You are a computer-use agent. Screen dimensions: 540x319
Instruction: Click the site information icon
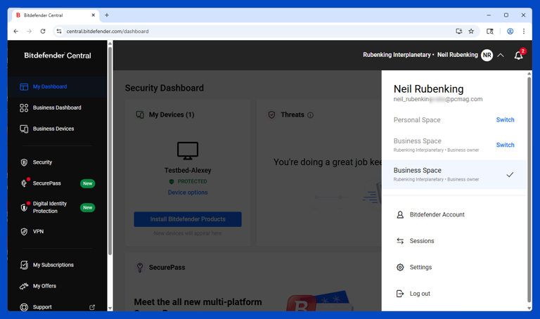click(59, 32)
